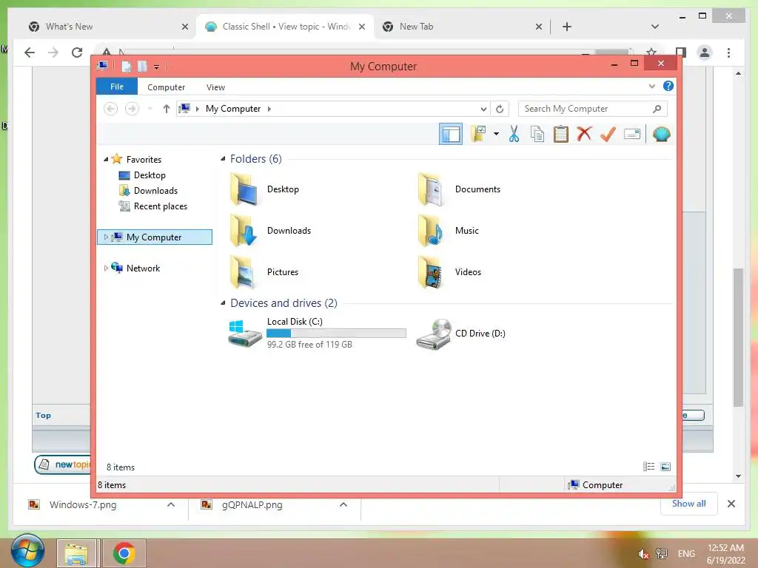Open a new Chrome tab with plus
Image resolution: width=758 pixels, height=568 pixels.
[566, 27]
